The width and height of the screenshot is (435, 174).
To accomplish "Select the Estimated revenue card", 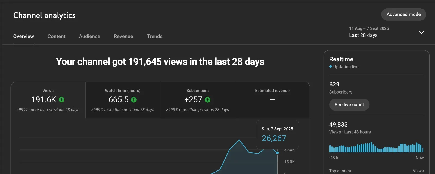I will (272, 100).
